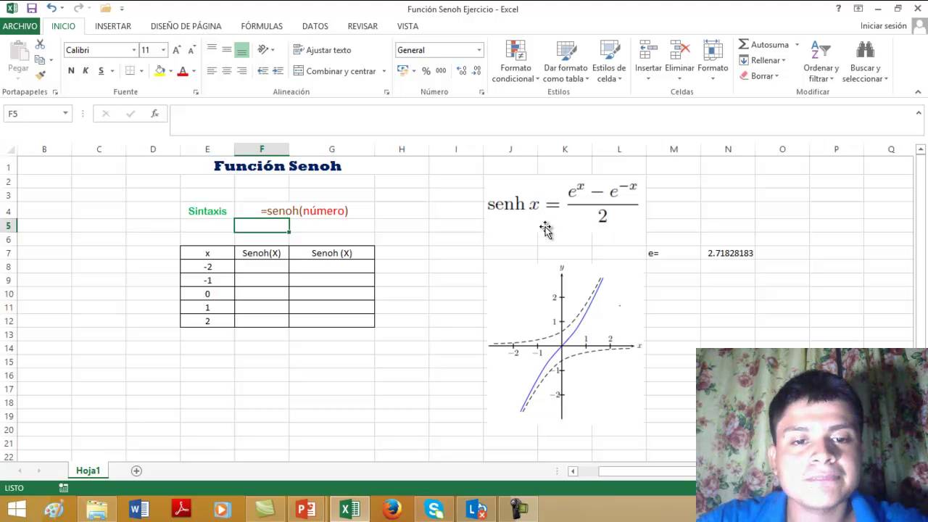
Task: Open Fuente dialog launcher
Action: (196, 93)
